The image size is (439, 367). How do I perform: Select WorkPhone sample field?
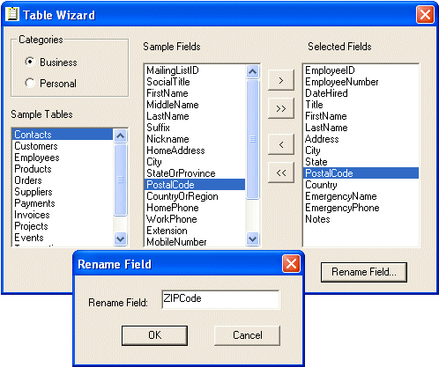coord(195,219)
